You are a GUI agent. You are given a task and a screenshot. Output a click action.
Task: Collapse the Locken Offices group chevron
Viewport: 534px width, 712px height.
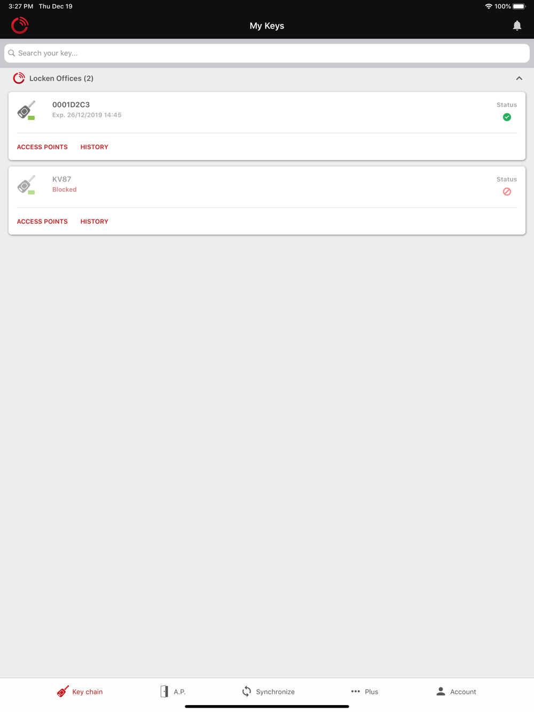(x=519, y=78)
